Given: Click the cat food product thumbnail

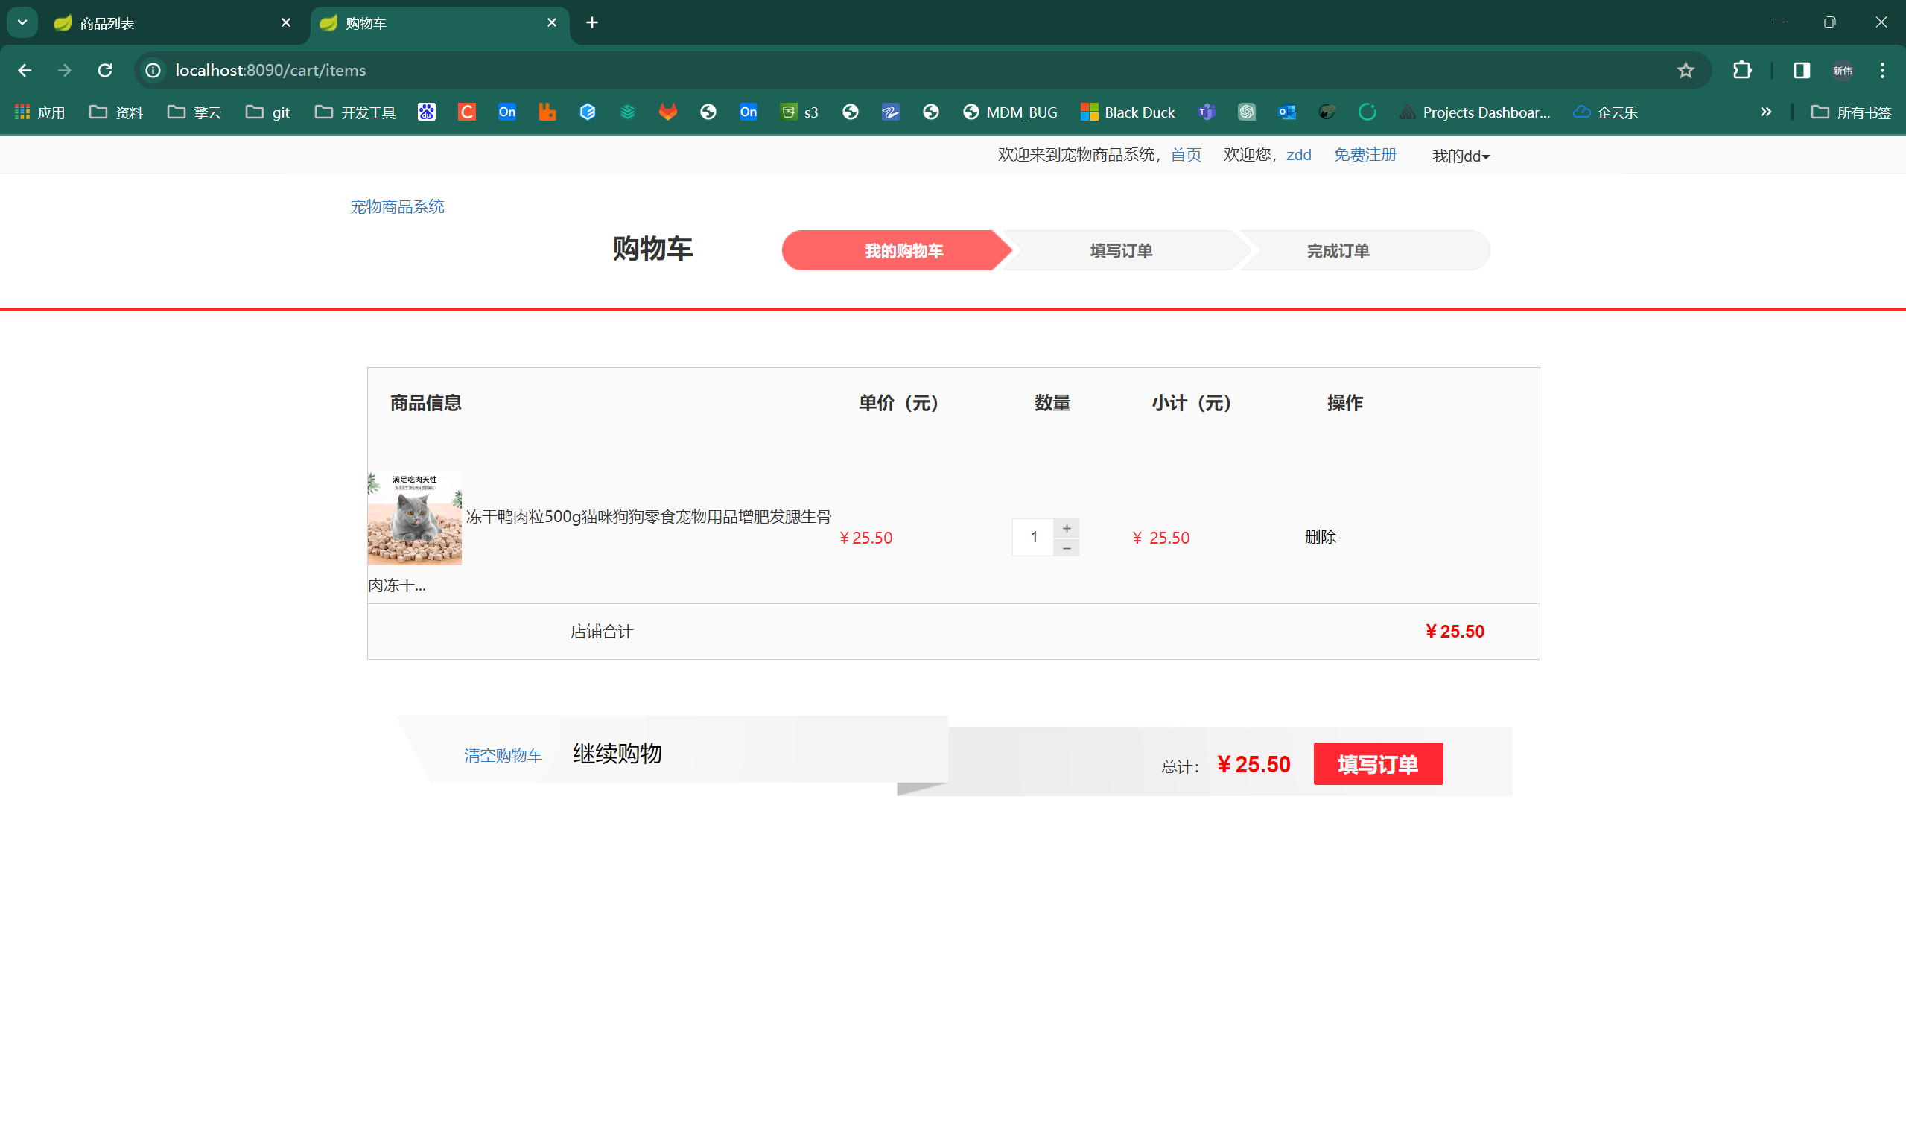Looking at the screenshot, I should coord(415,518).
